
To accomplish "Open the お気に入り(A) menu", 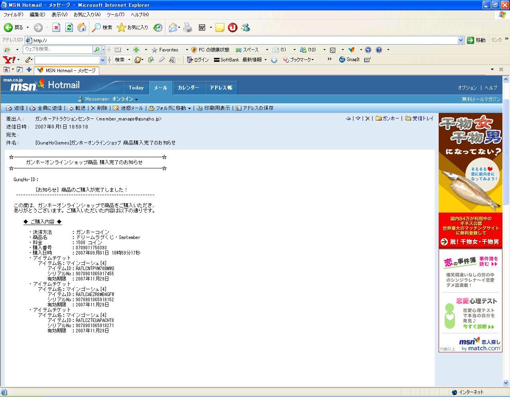I will pyautogui.click(x=87, y=15).
